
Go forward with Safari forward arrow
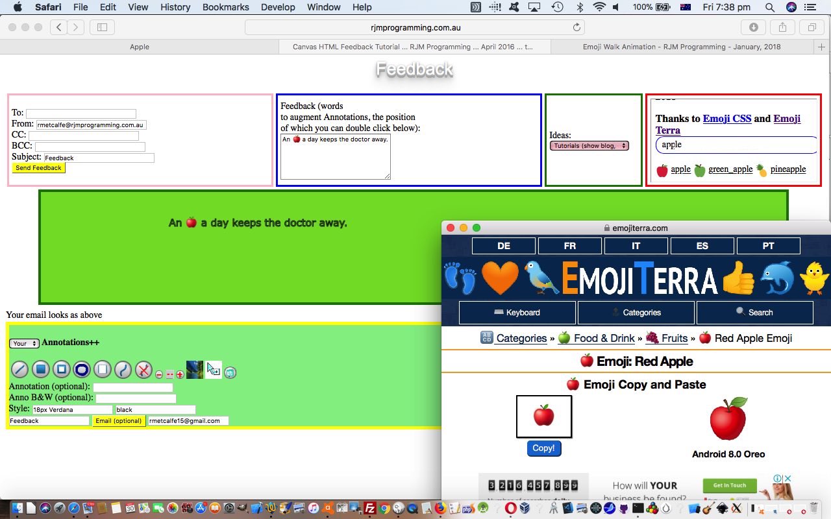[76, 27]
